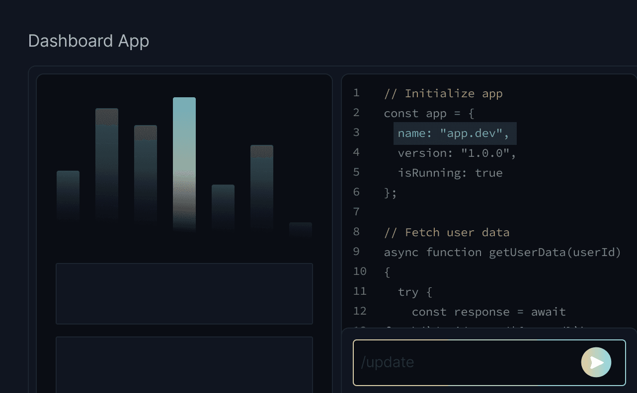
Task: Click the first empty card below chart
Action: pos(184,294)
